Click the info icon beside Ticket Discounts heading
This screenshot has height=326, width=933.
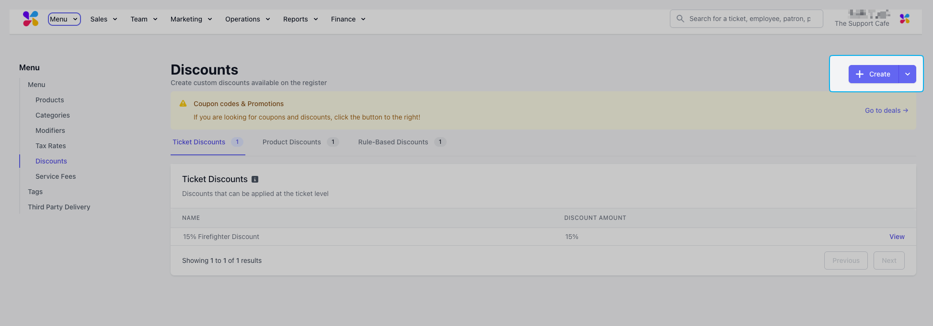[x=255, y=179]
